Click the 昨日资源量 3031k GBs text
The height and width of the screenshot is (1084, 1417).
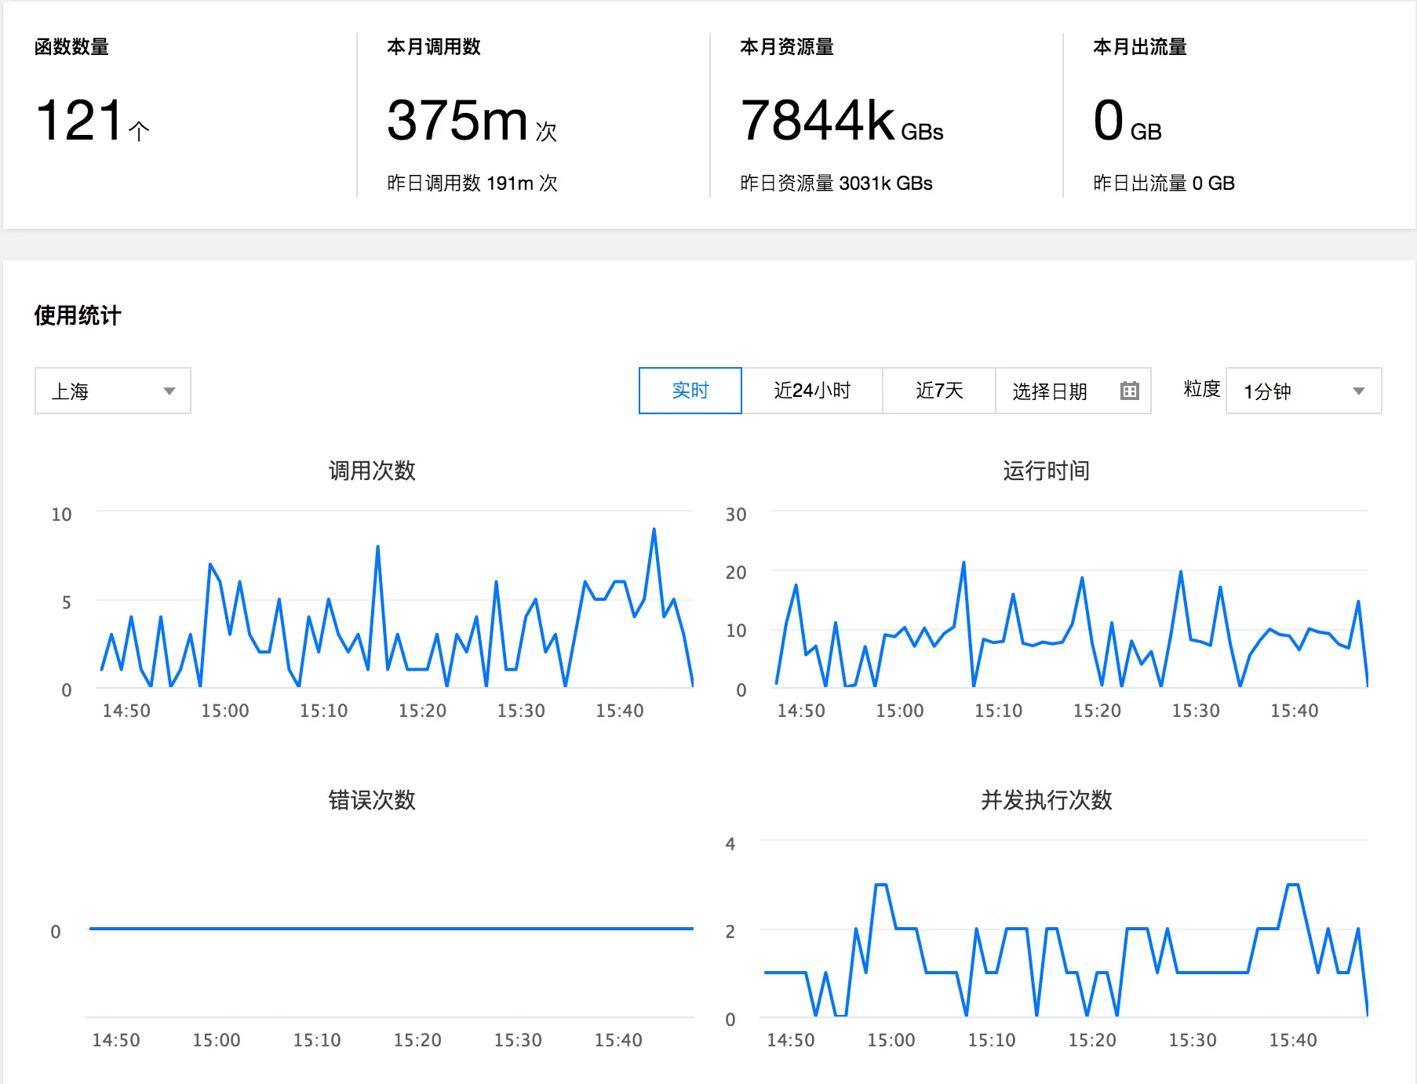click(x=836, y=184)
